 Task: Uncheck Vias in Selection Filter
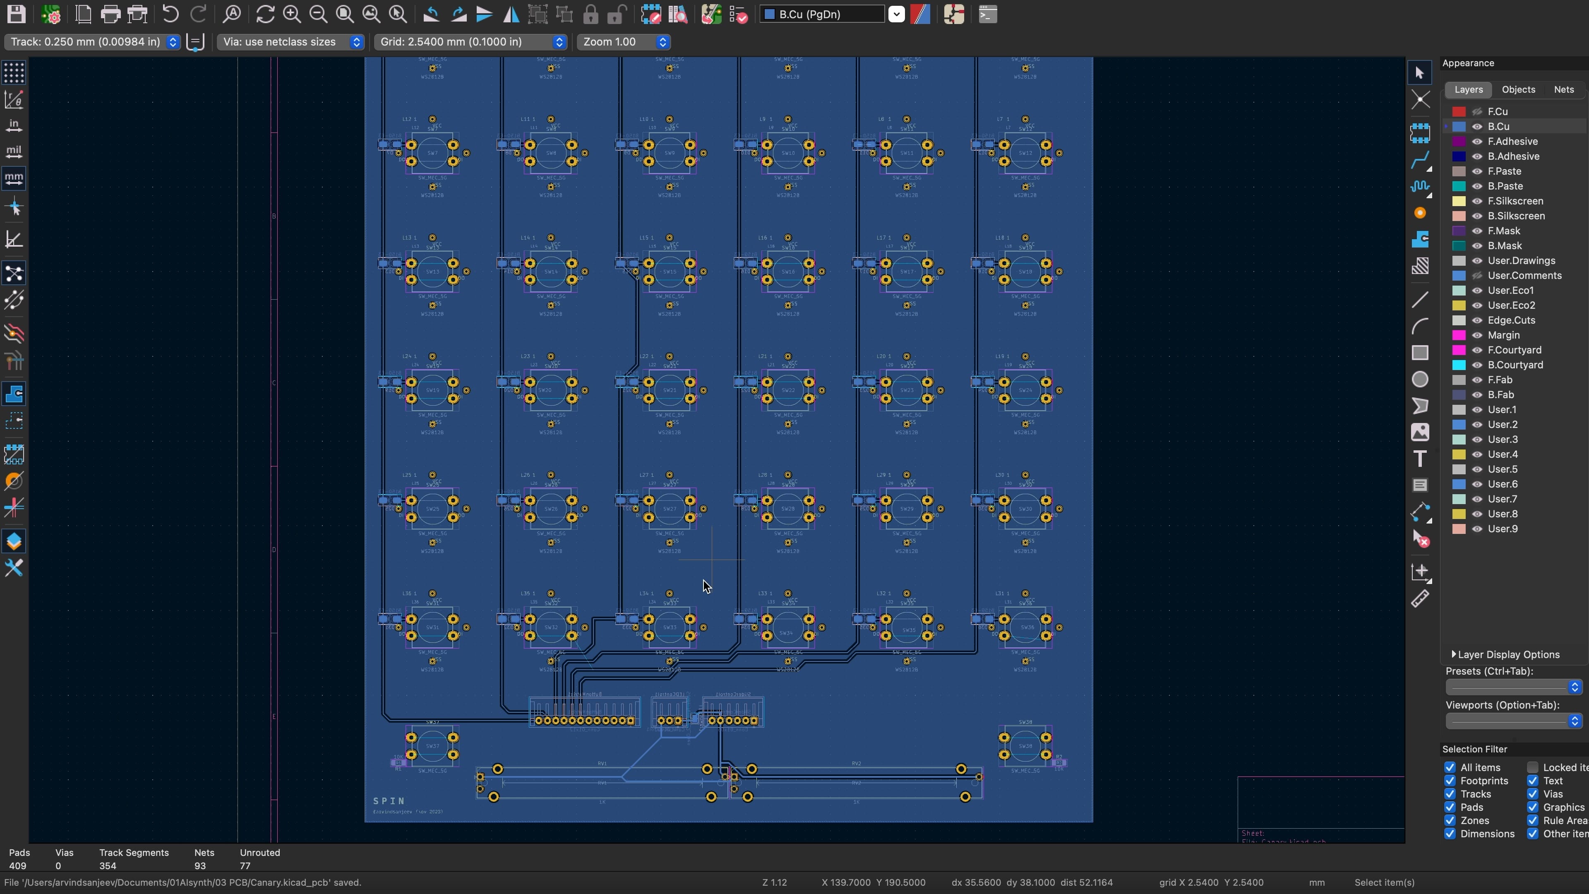1533,794
